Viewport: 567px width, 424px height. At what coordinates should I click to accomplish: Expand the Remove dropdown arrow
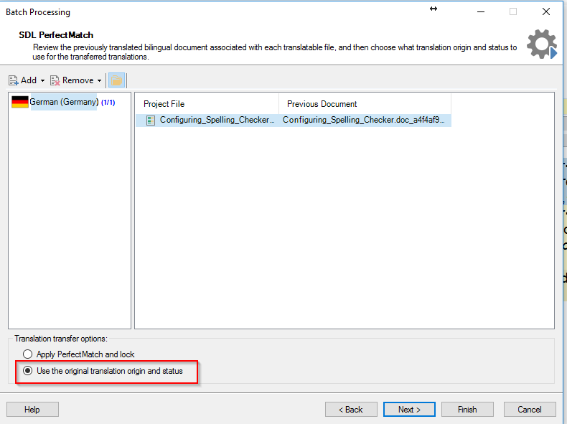(99, 80)
